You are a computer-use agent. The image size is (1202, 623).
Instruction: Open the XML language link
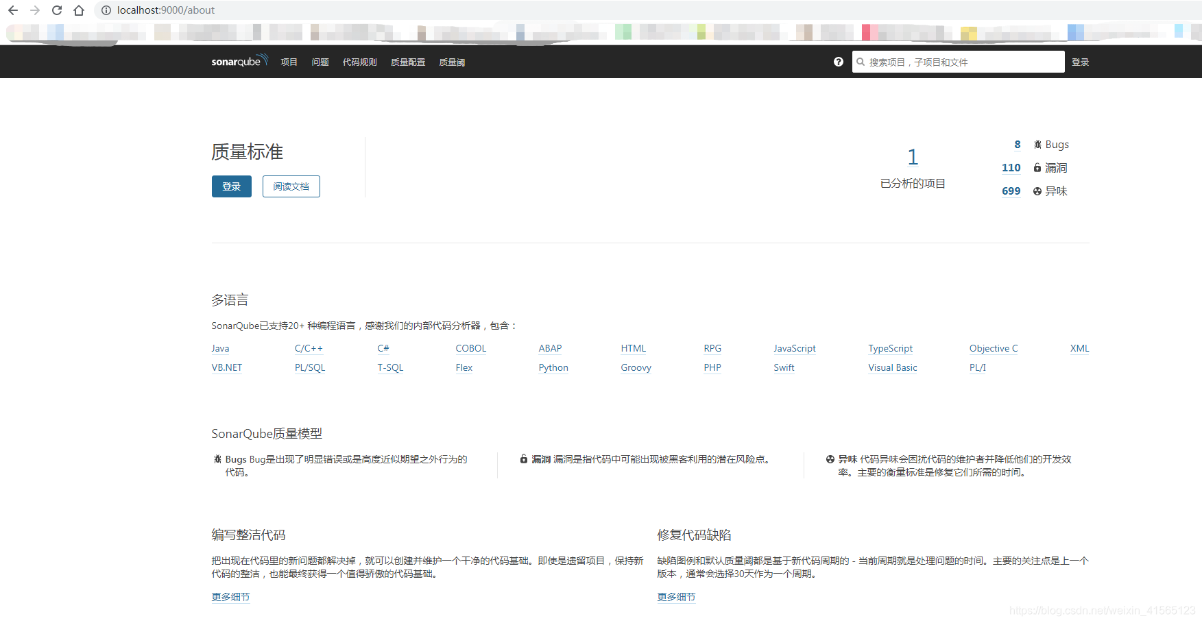(1080, 348)
